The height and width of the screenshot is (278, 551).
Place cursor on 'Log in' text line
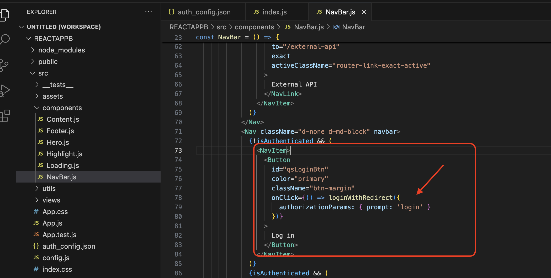pos(283,235)
